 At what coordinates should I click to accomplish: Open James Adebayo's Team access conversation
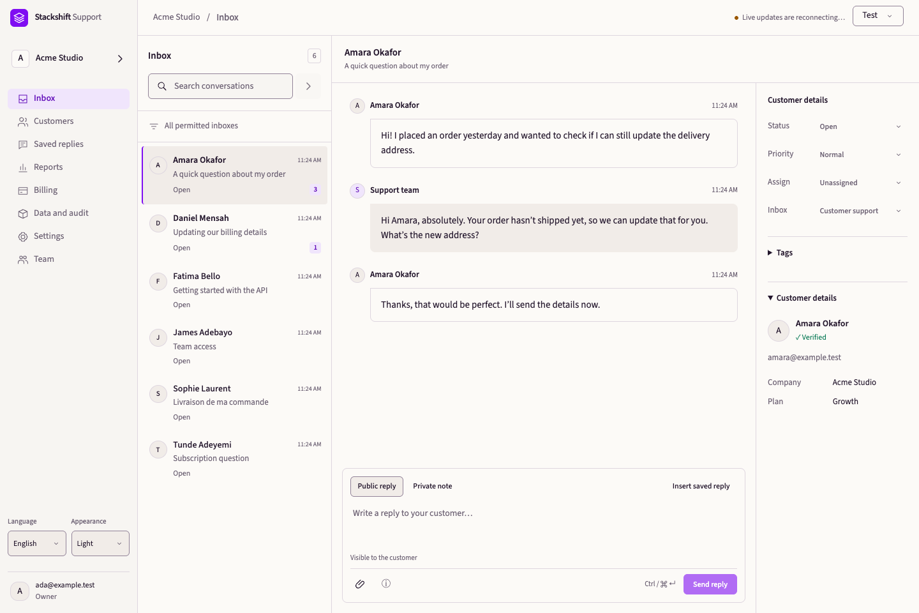click(235, 347)
